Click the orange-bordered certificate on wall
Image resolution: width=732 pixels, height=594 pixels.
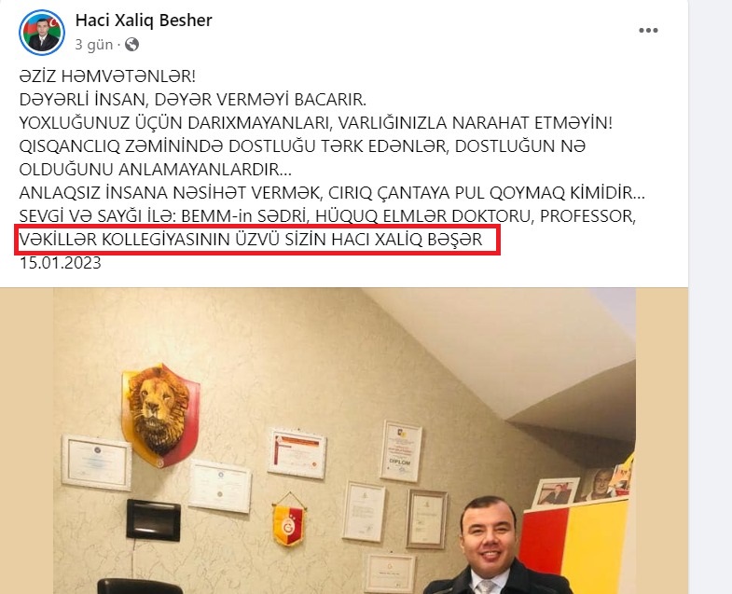click(x=297, y=453)
